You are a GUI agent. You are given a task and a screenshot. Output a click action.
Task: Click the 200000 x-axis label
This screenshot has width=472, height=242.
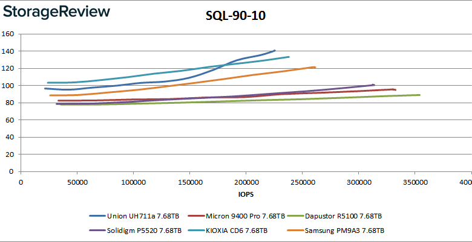pos(246,182)
